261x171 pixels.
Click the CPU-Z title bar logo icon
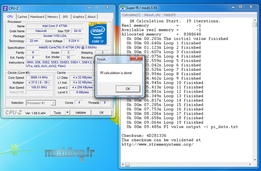[5, 8]
